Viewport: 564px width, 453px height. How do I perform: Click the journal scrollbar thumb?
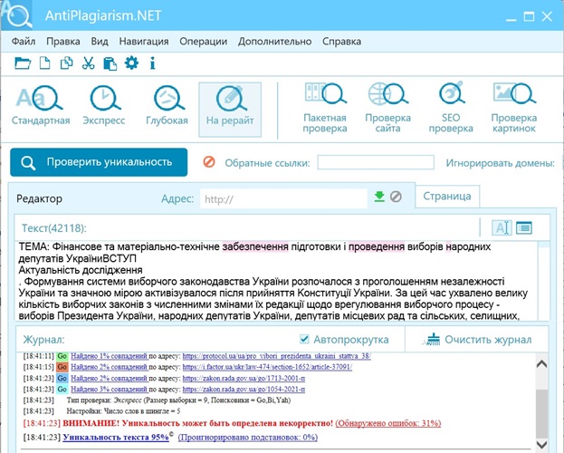541,414
